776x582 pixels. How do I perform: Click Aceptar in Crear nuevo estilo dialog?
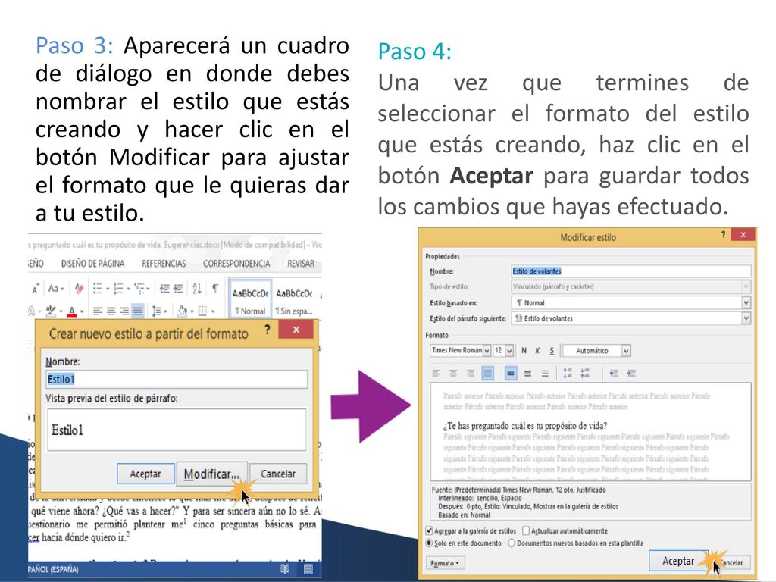point(145,474)
